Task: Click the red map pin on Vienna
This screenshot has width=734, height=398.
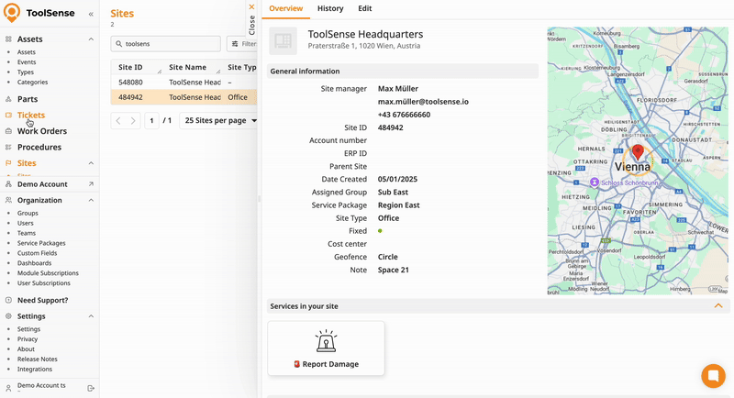Action: [638, 151]
